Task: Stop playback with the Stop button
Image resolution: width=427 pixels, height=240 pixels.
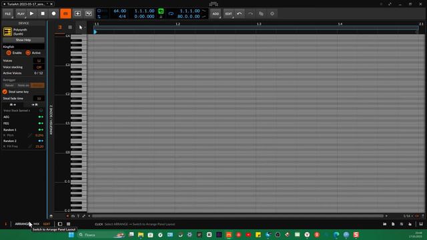Action: click(x=43, y=13)
